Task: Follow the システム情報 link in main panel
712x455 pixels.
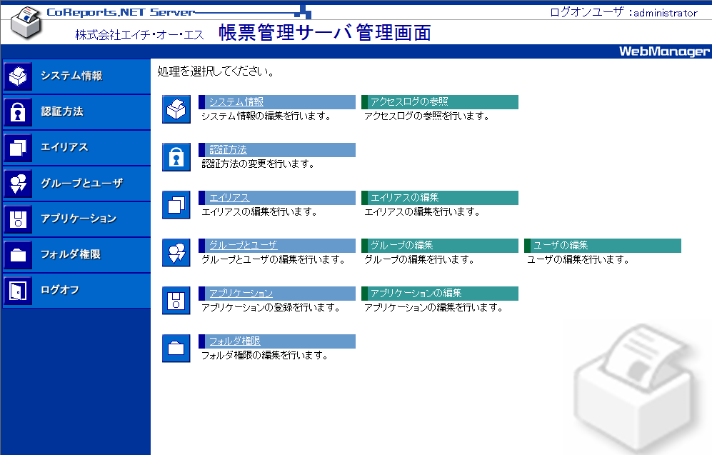Action: click(x=236, y=101)
